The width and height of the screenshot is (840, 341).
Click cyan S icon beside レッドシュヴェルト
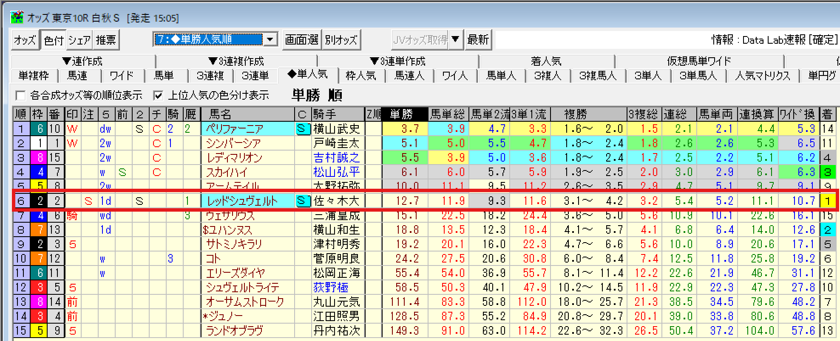tap(302, 201)
